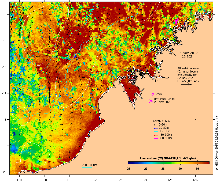Image resolution: width=220 pixels, height=182 pixels.
Task: Click the '119' longitude axis label
Action: pos(19,180)
